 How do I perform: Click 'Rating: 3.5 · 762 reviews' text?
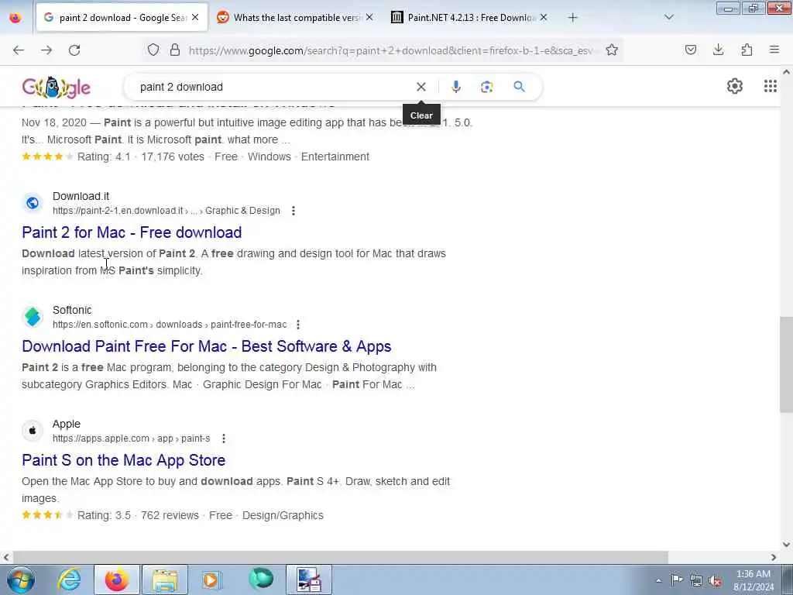tap(138, 515)
